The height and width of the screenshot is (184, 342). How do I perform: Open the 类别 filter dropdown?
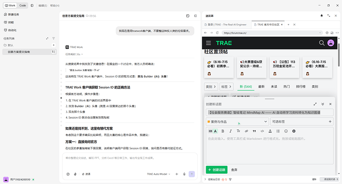(x=211, y=87)
